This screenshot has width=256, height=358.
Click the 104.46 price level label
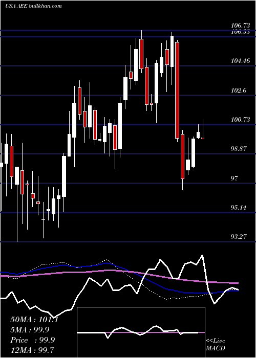tap(240, 61)
